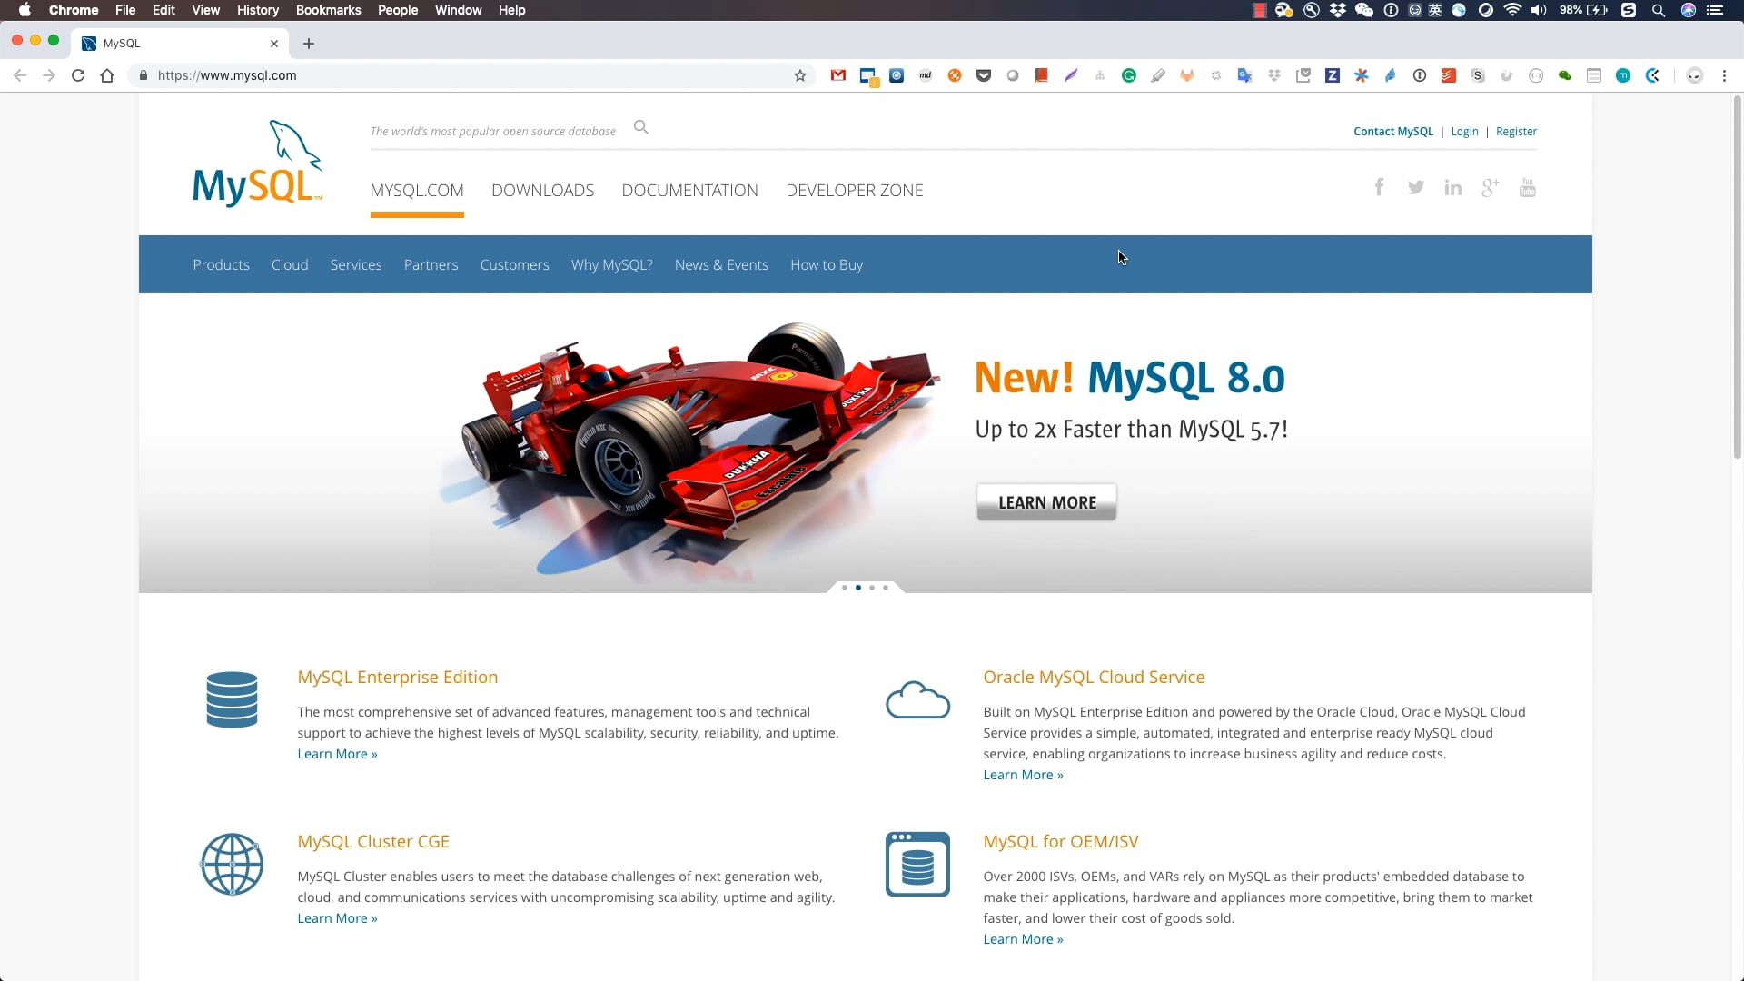
Task: Reload the page with refresh icon
Action: 78,75
